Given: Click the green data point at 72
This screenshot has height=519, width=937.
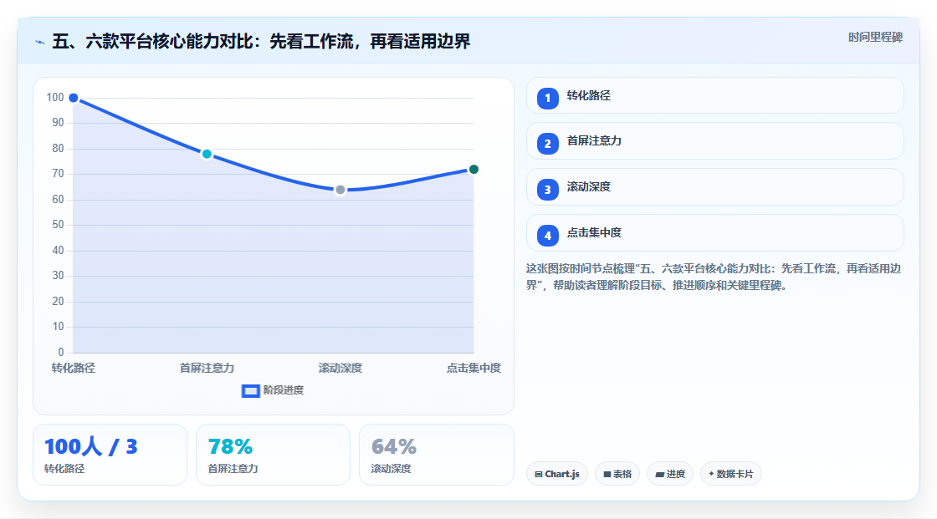Looking at the screenshot, I should tap(474, 170).
